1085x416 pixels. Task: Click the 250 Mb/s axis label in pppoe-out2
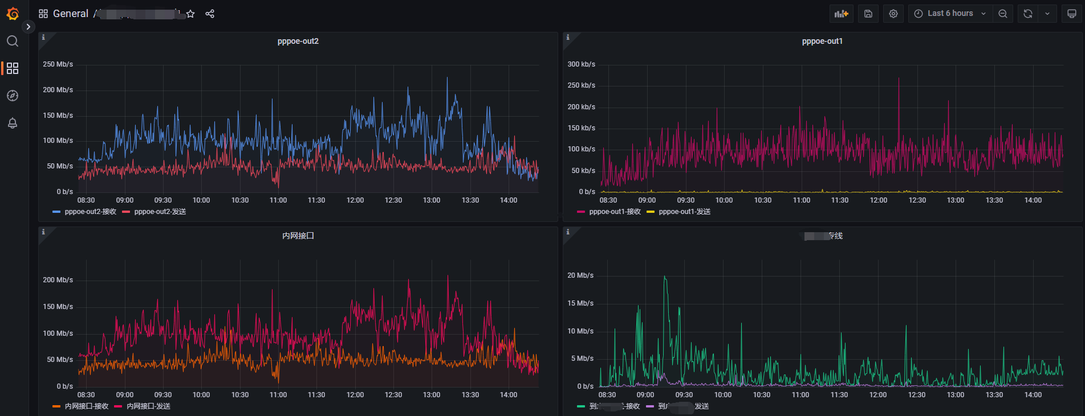58,64
